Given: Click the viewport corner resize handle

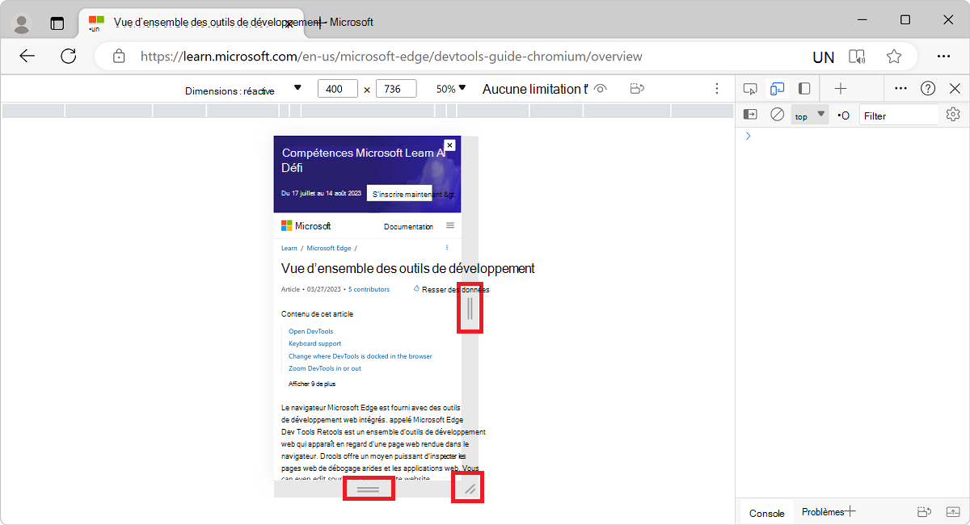Looking at the screenshot, I should 470,489.
